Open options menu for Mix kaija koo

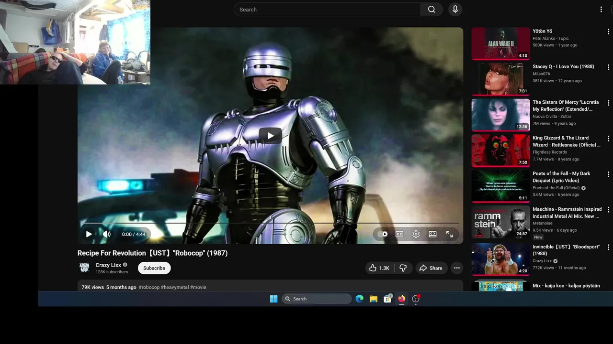coord(608,286)
